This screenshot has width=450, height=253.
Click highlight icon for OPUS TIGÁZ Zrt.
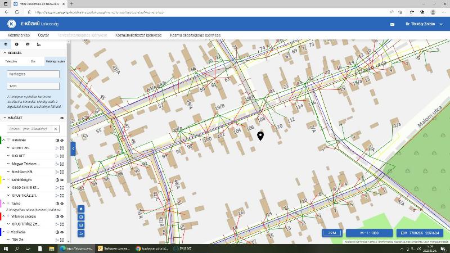point(57,196)
